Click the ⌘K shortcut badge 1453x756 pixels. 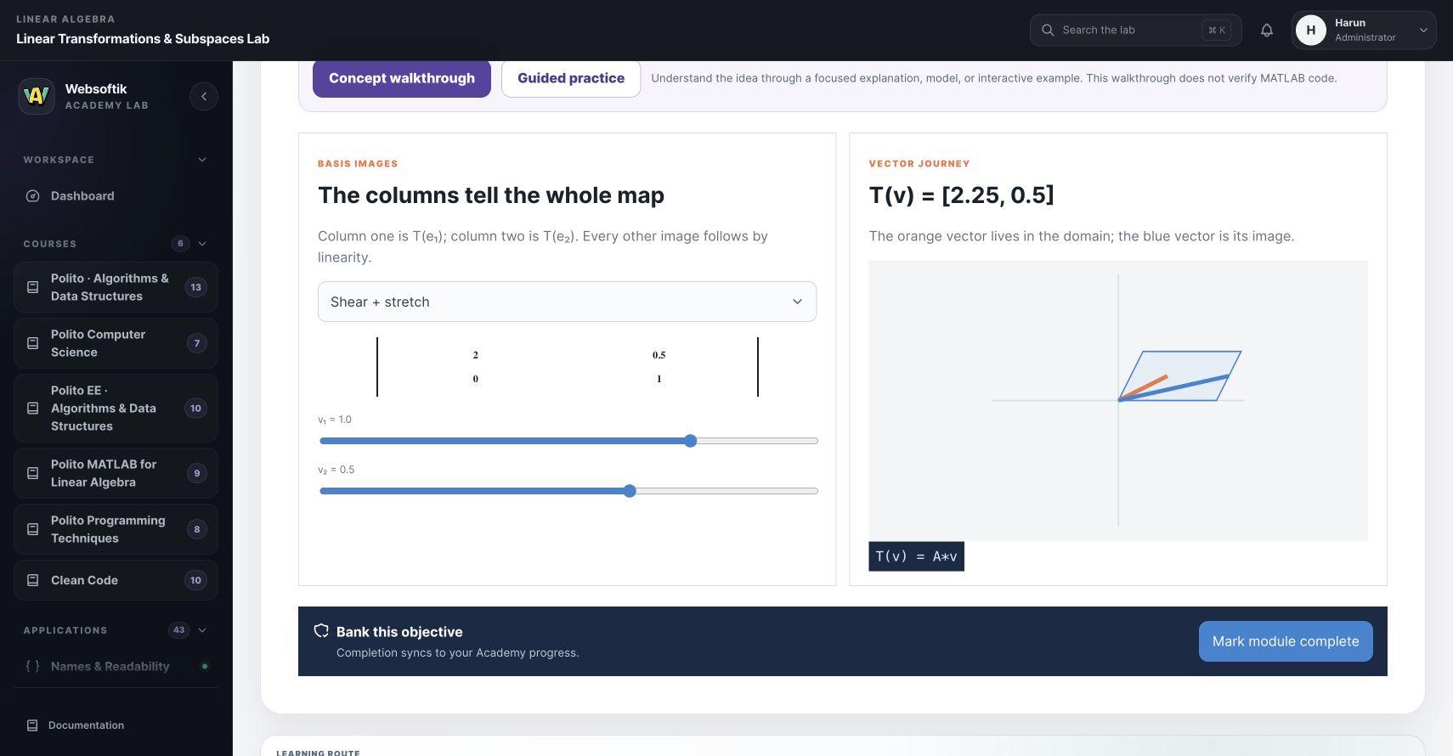tap(1217, 30)
